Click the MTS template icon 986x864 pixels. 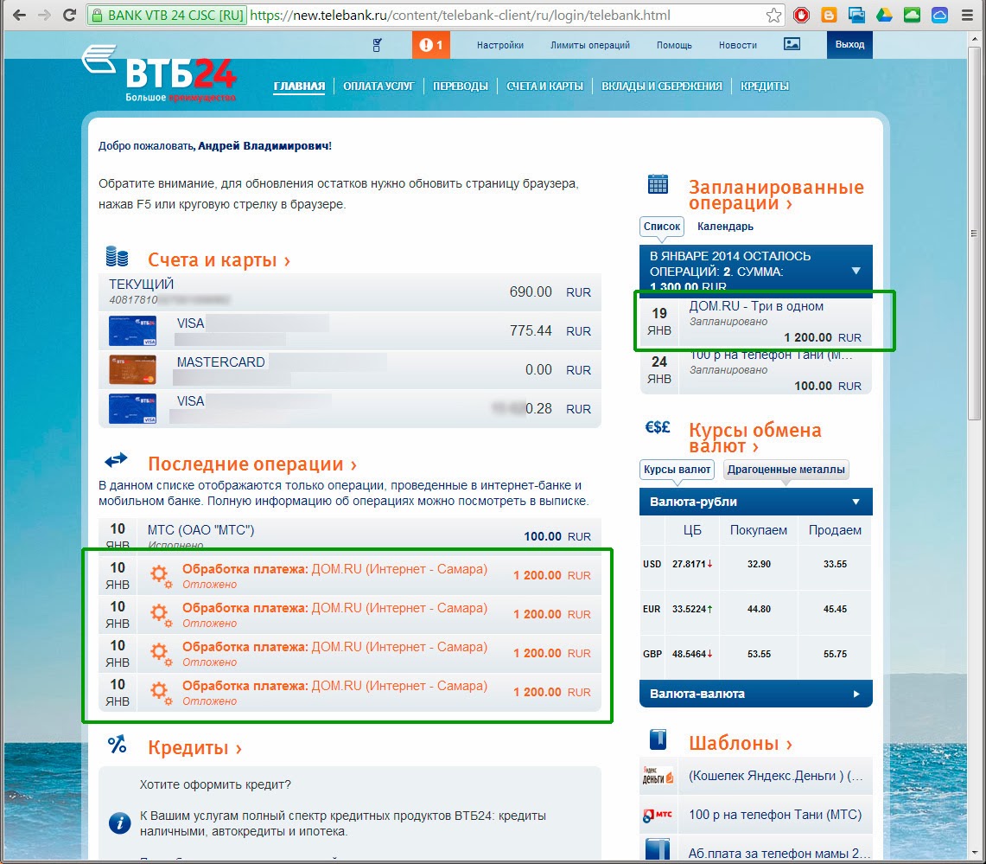click(658, 815)
